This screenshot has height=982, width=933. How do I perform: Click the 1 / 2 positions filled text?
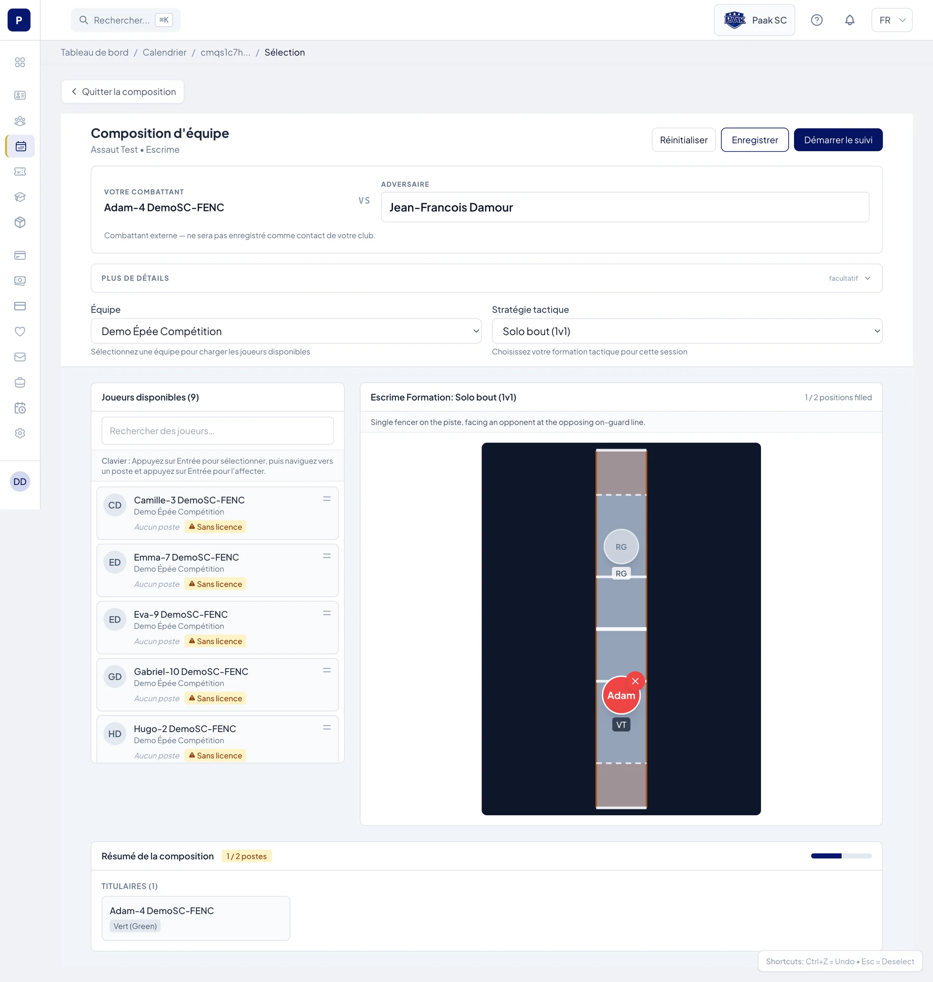tap(838, 397)
